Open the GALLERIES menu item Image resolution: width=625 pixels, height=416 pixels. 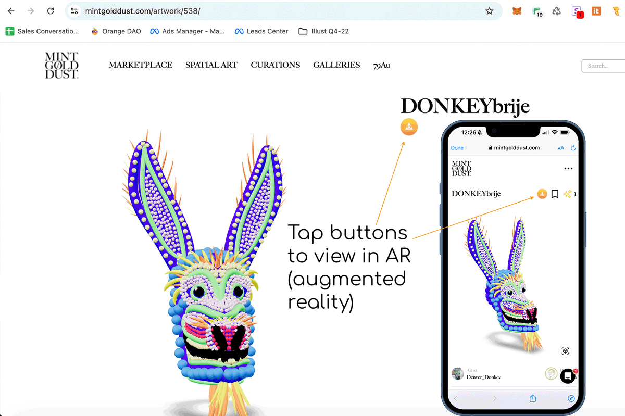336,65
